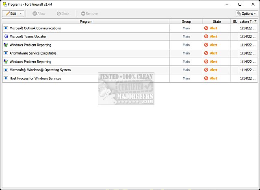Screen dimensions: 260x190
Task: Click Alert state icon for Microsoft Teams Updater
Action: pyautogui.click(x=206, y=36)
